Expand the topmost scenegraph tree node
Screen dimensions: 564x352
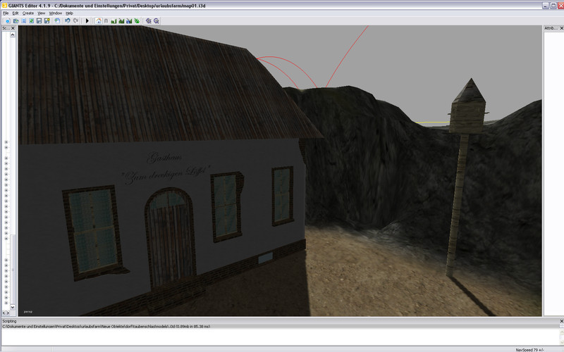pos(6,142)
